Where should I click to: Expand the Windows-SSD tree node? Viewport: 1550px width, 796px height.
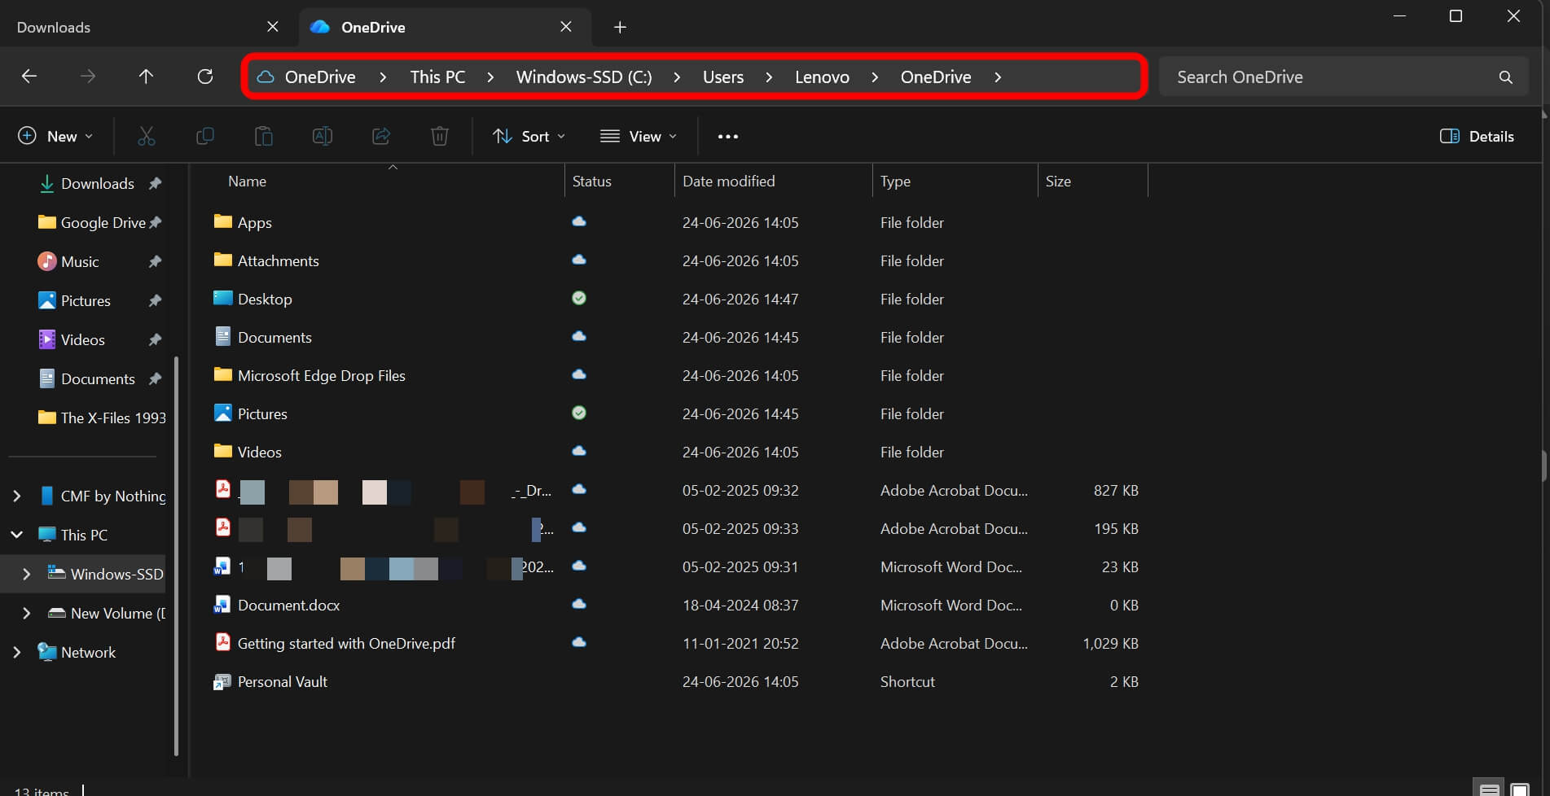[27, 574]
